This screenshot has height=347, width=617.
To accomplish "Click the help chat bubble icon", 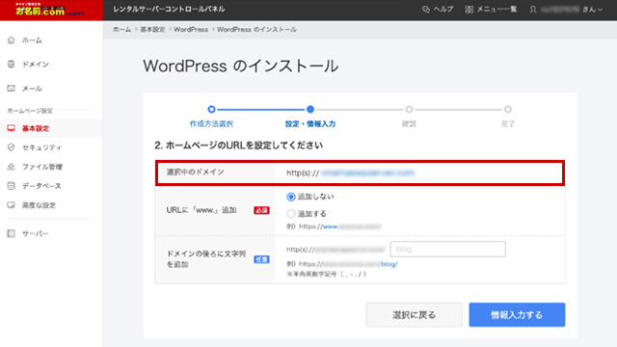I will coord(426,9).
